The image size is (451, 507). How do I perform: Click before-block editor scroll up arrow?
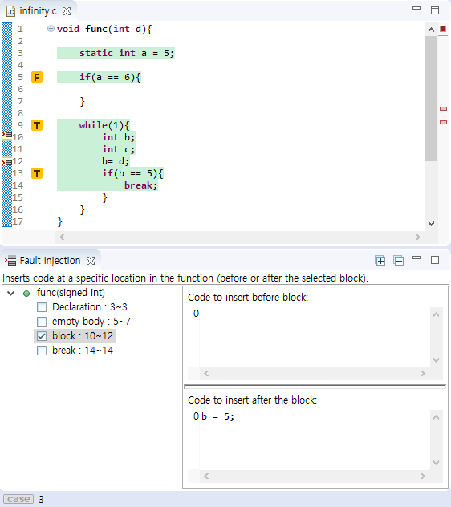(x=436, y=314)
